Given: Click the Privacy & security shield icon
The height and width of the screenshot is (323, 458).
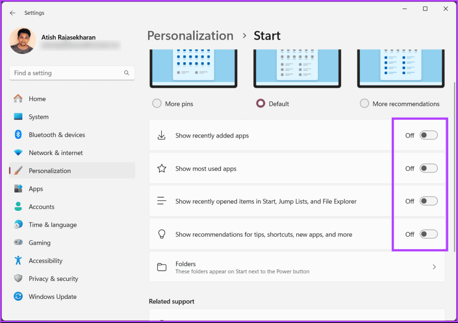Looking at the screenshot, I should click(x=18, y=278).
